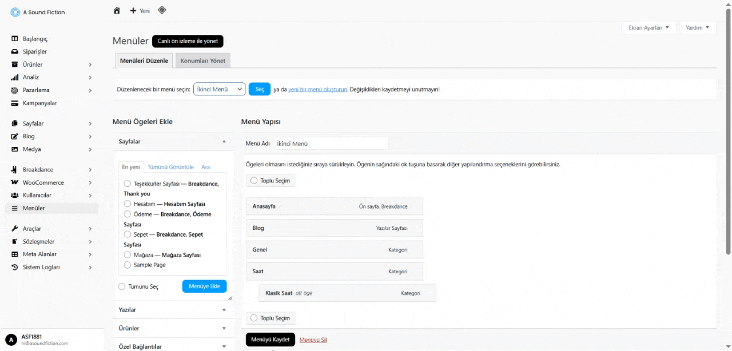Click the Menüyü Kaydet button
The image size is (732, 351).
270,340
